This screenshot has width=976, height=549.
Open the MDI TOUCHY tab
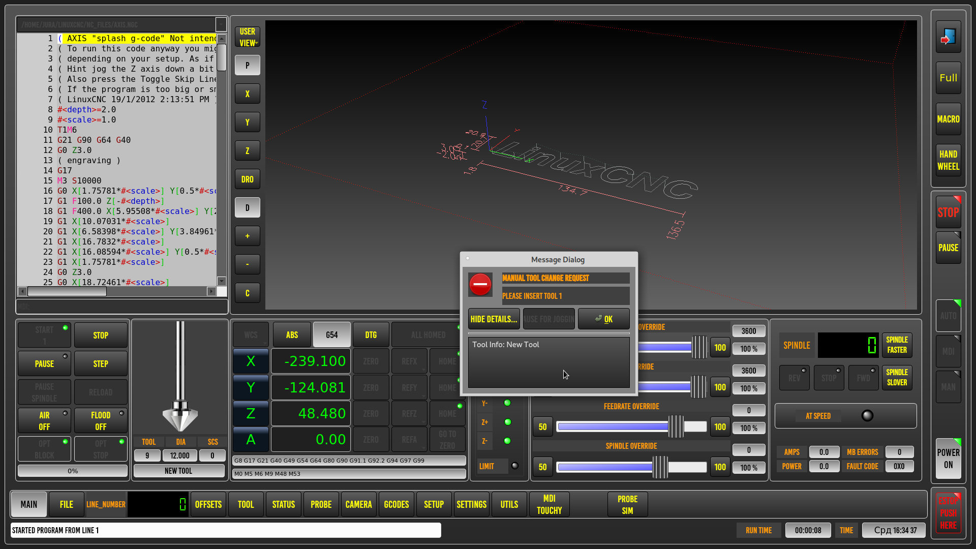tap(550, 505)
